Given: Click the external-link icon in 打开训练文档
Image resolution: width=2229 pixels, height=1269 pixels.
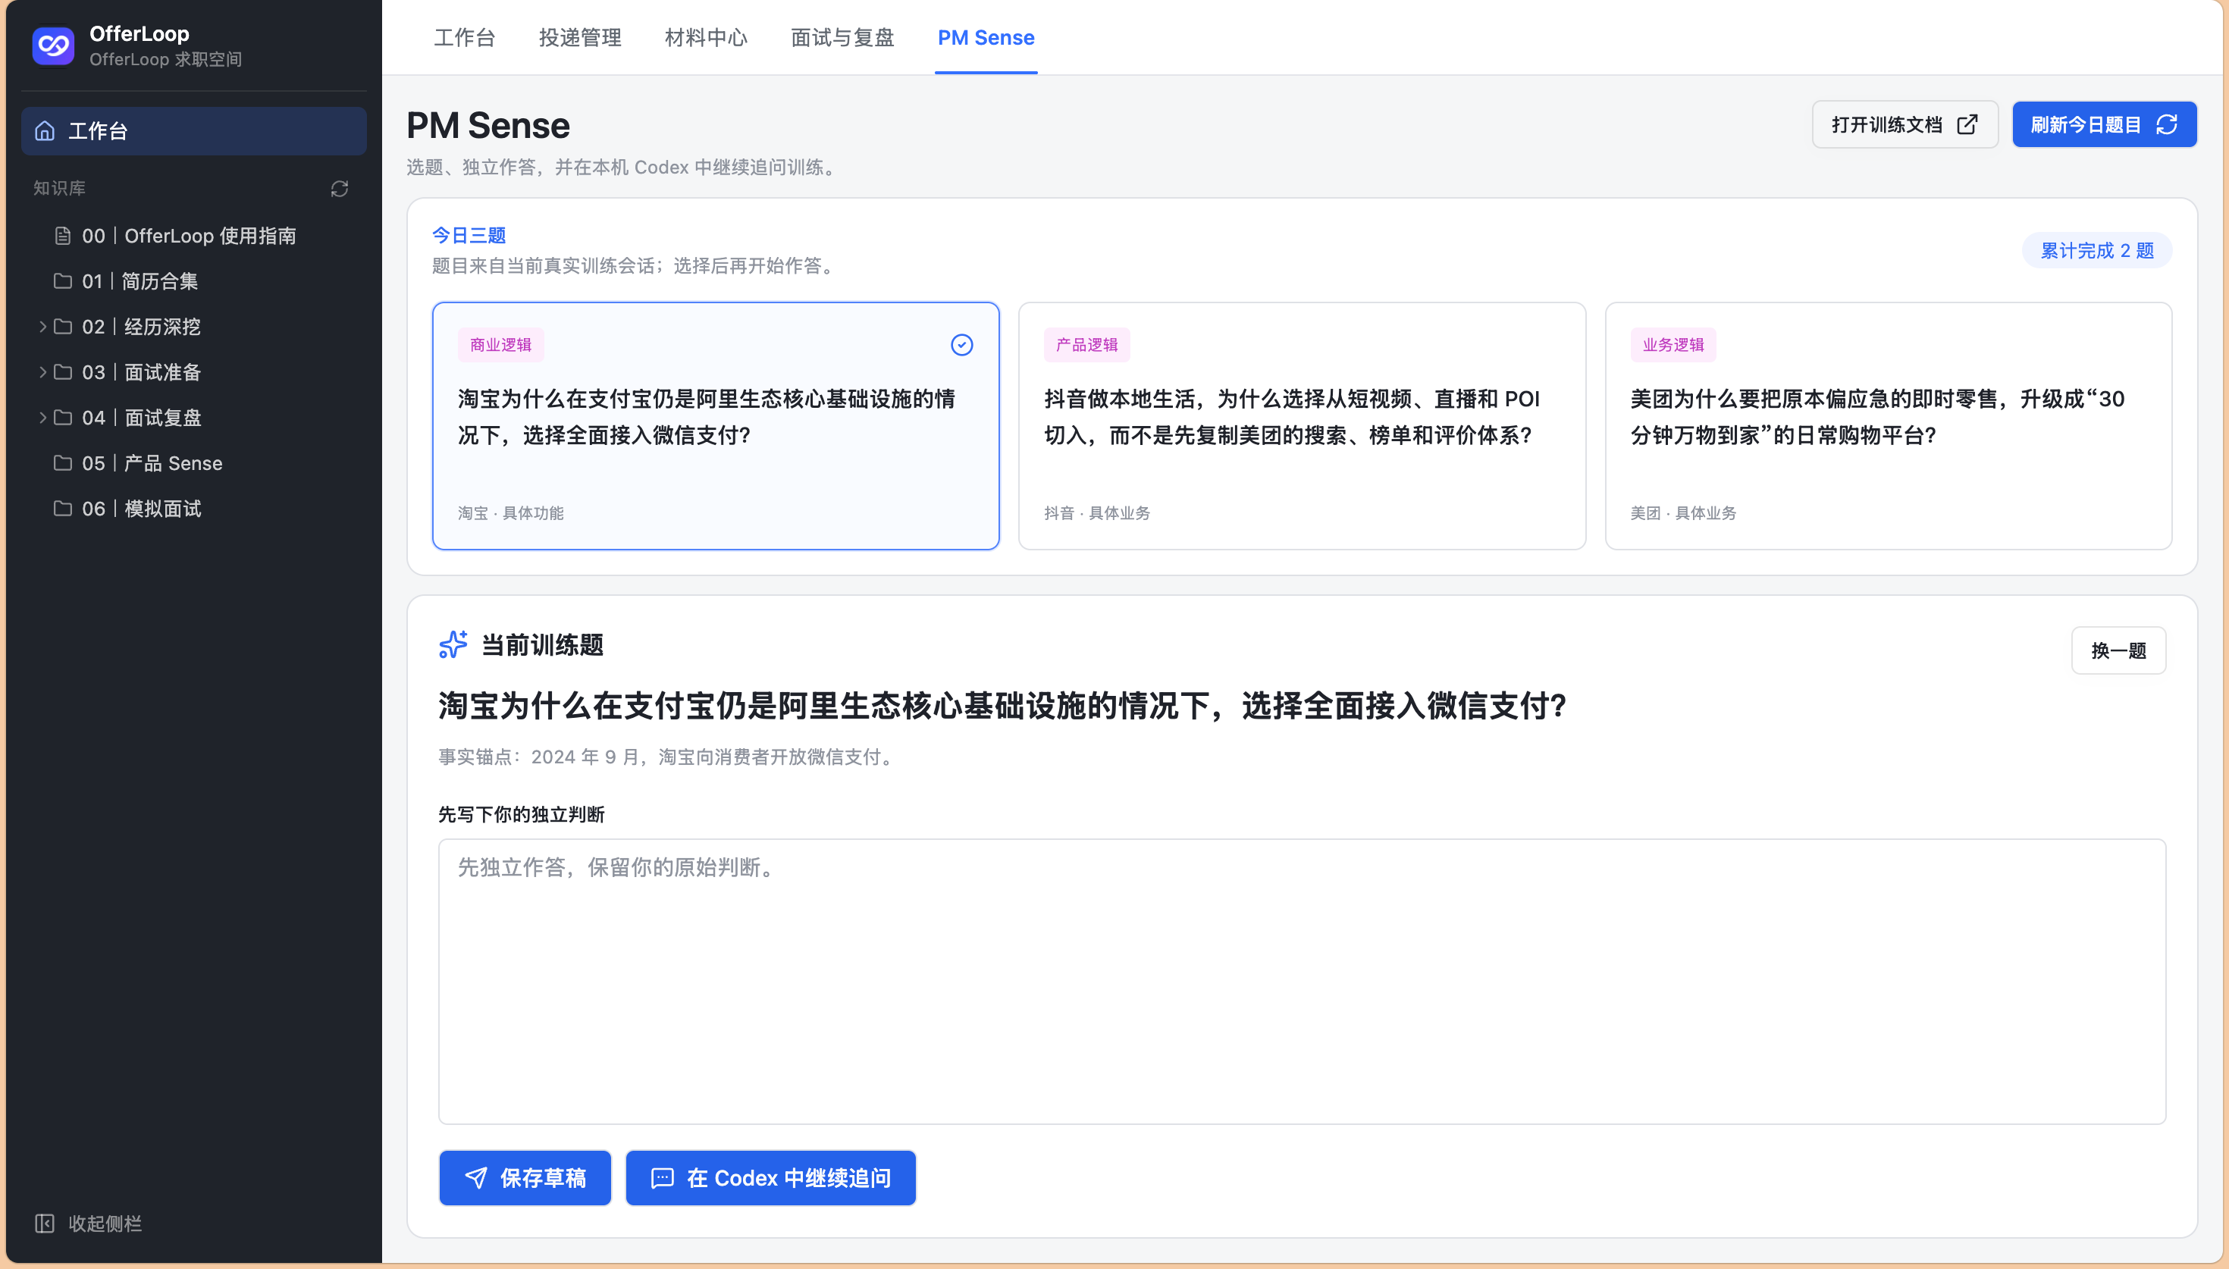Looking at the screenshot, I should click(x=1967, y=124).
